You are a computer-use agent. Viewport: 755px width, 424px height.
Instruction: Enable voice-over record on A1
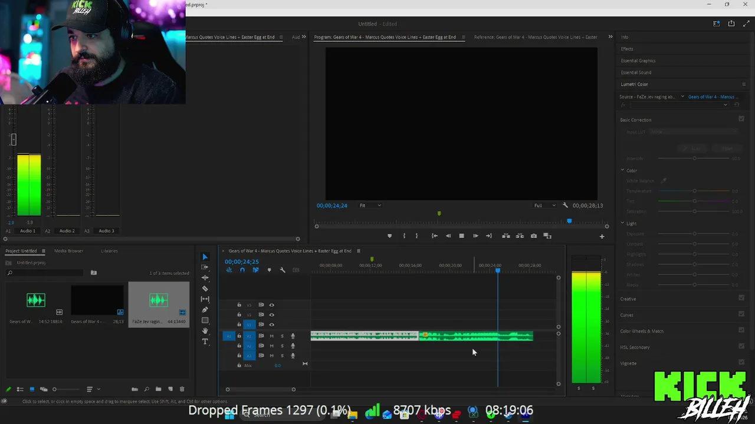(x=293, y=336)
